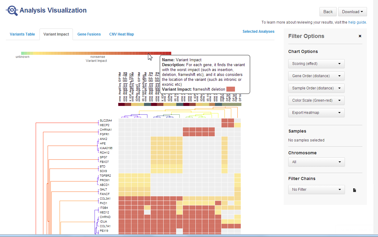Image resolution: width=378 pixels, height=237 pixels.
Task: Open the Download dropdown button
Action: tap(352, 12)
